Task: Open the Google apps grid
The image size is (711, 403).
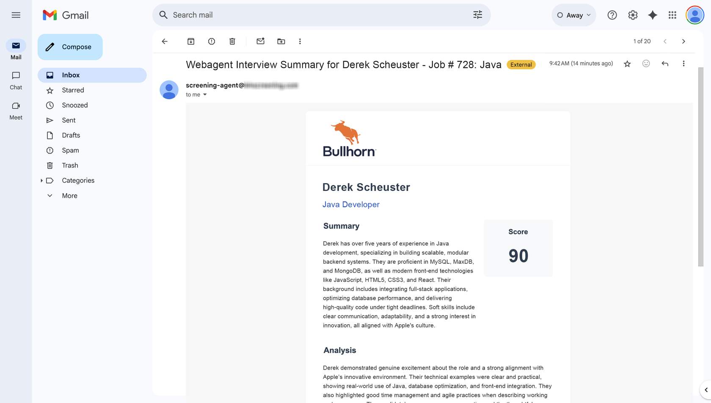Action: (672, 15)
